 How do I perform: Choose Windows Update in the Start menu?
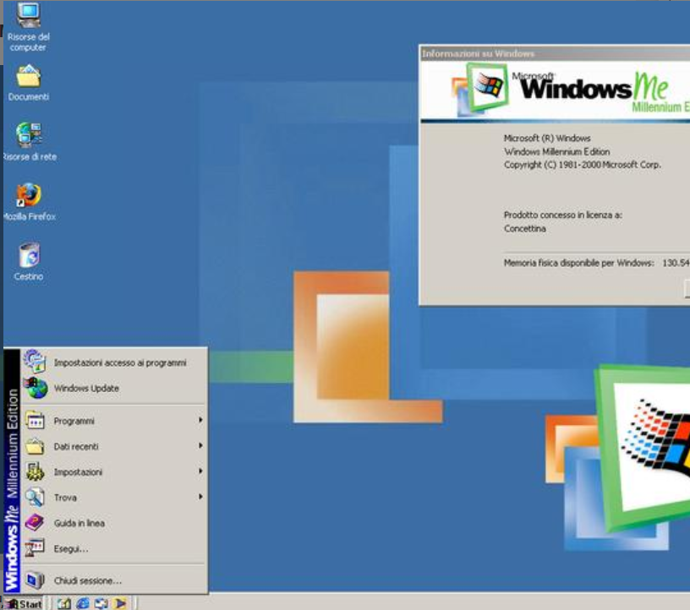pos(86,389)
